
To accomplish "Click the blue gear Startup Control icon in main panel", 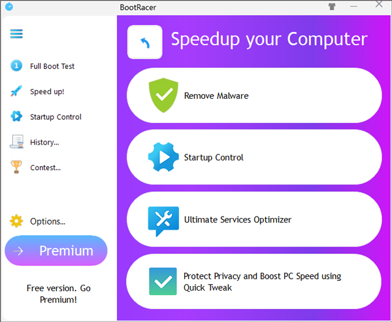I will tap(163, 157).
